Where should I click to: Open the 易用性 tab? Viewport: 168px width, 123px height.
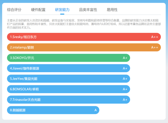pos(112,10)
